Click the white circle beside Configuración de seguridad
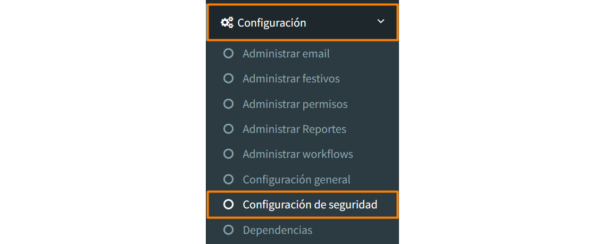The image size is (616, 244). 229,204
